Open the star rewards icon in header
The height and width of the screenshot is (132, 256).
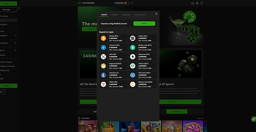coord(197,3)
